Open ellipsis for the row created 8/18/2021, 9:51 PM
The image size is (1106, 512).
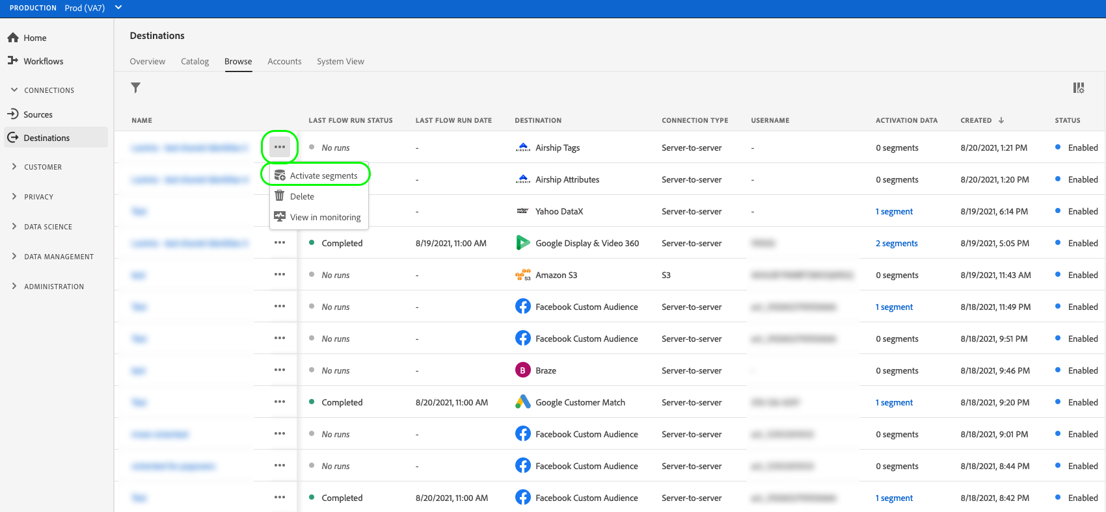pos(280,338)
